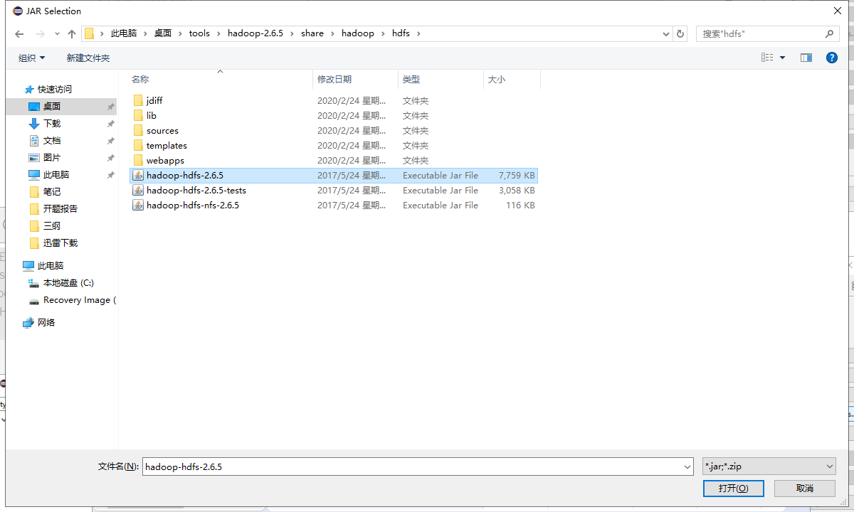Sort by 类型 column header

point(411,79)
